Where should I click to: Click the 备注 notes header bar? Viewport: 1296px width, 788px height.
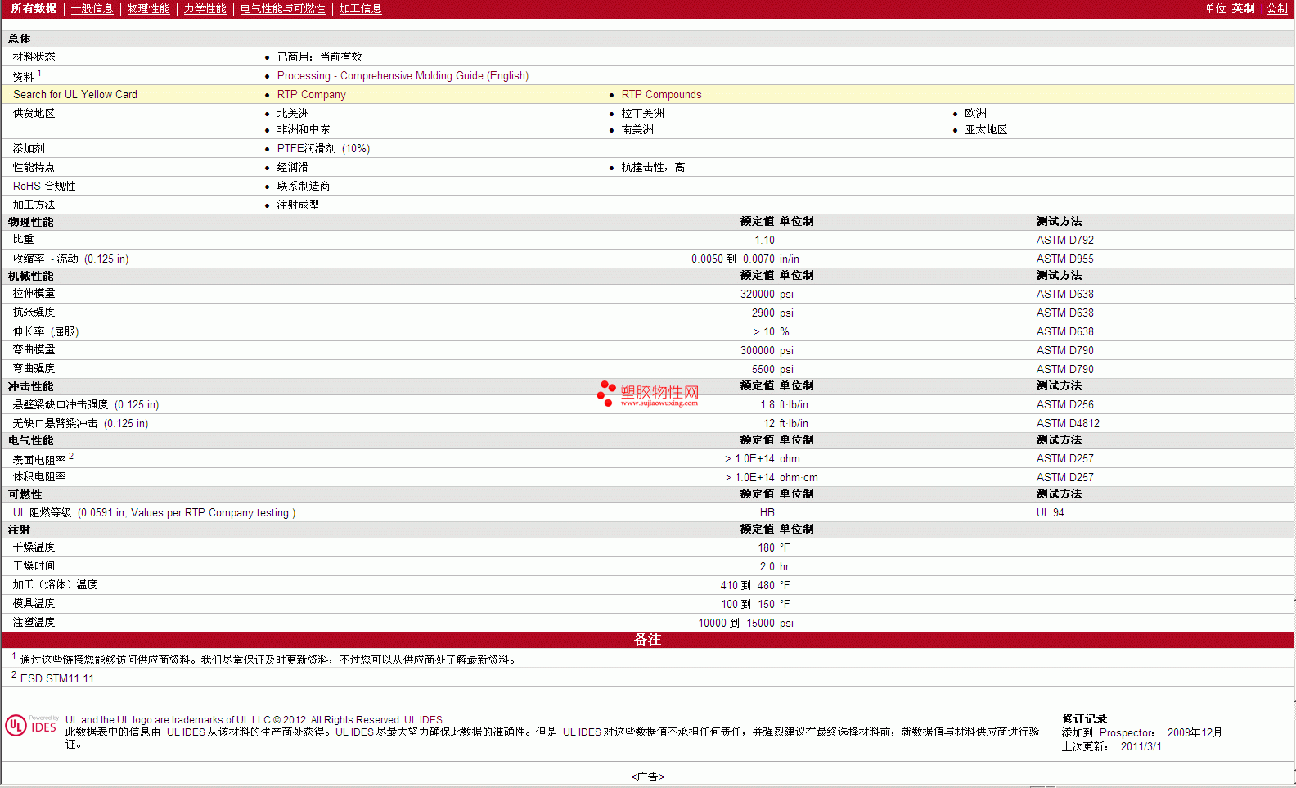pos(647,639)
